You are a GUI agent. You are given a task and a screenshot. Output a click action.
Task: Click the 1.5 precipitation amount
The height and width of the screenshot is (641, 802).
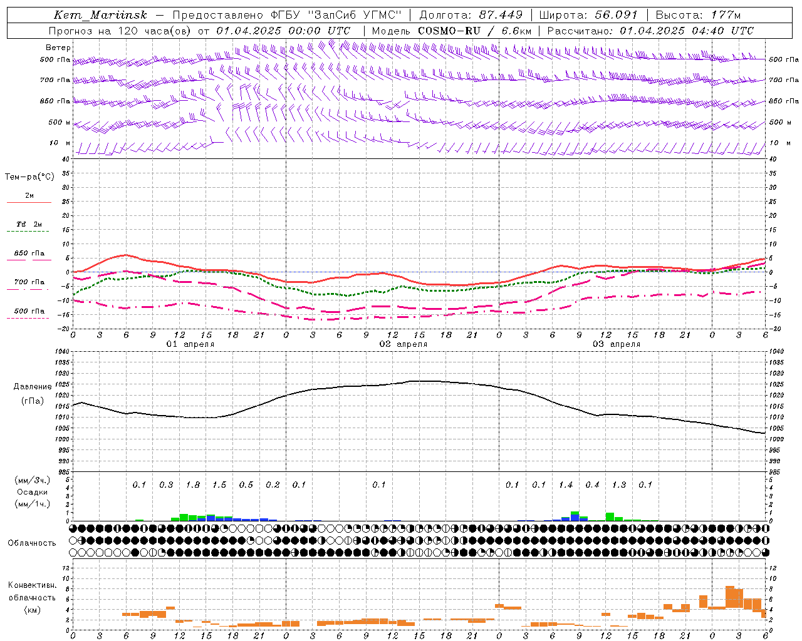coord(219,485)
